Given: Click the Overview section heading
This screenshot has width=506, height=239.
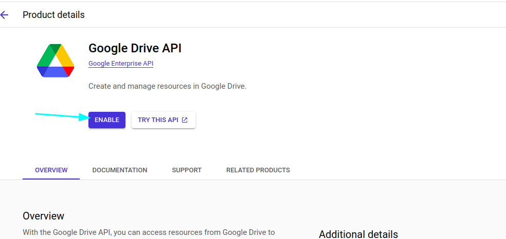Looking at the screenshot, I should coord(43,216).
